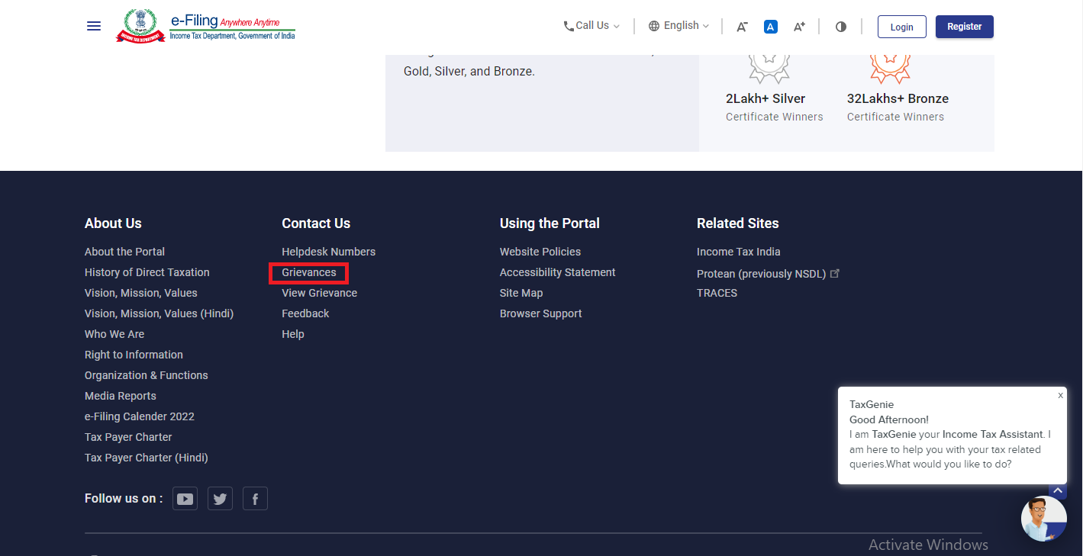Reset to default font size A icon
1083x556 pixels.
771,27
